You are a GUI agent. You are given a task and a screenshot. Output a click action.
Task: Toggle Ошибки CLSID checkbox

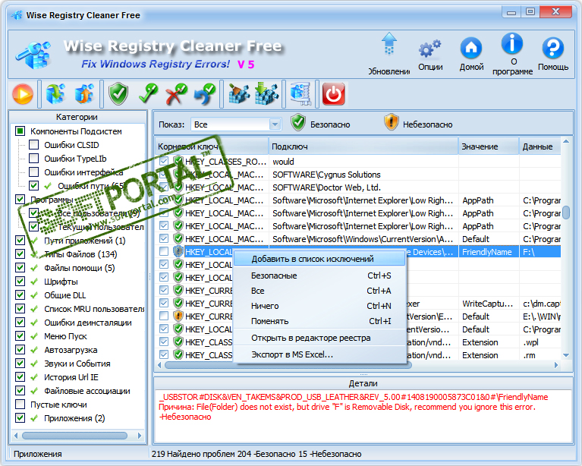coord(34,144)
